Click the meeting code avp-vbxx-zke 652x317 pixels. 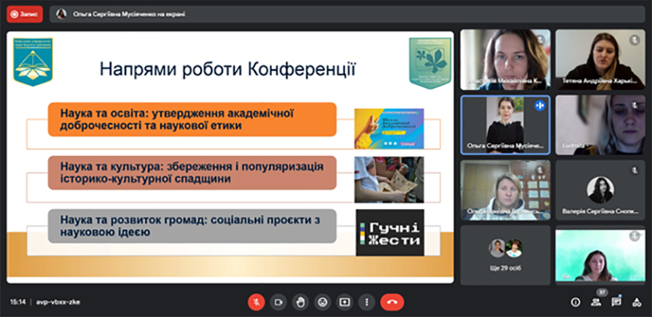(x=58, y=302)
